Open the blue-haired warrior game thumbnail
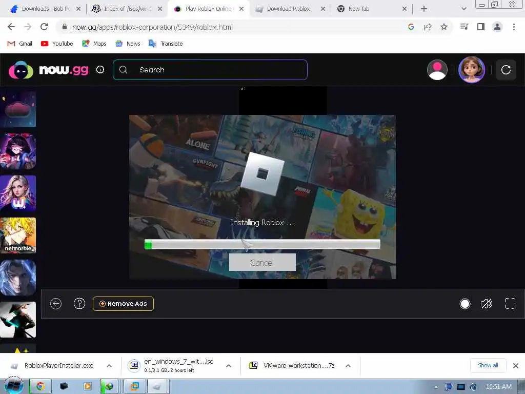 pos(18,278)
